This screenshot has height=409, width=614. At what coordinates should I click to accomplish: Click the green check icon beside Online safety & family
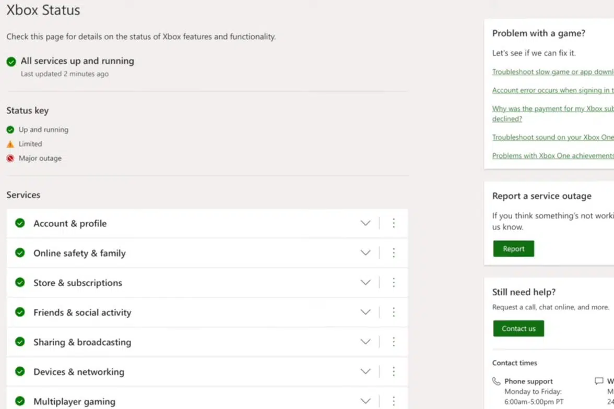[x=20, y=253]
